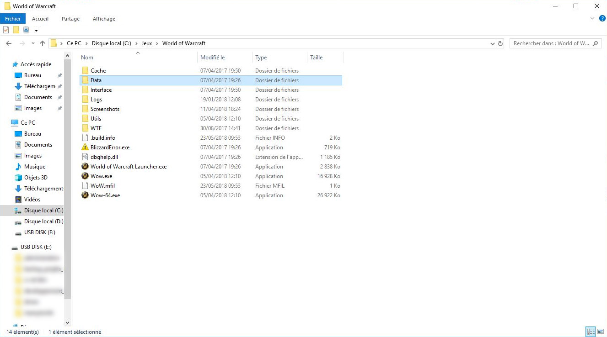Viewport: 607px width, 337px height.
Task: Switch to large icons view in status bar
Action: (601, 332)
